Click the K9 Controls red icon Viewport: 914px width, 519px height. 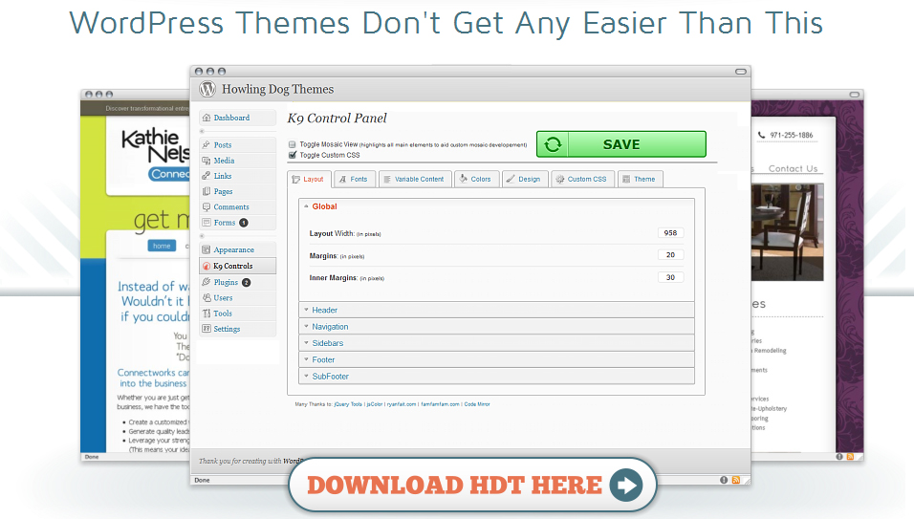207,266
